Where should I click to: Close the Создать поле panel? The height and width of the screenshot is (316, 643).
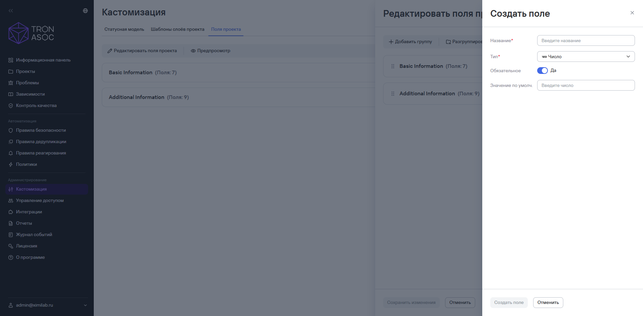(x=632, y=13)
